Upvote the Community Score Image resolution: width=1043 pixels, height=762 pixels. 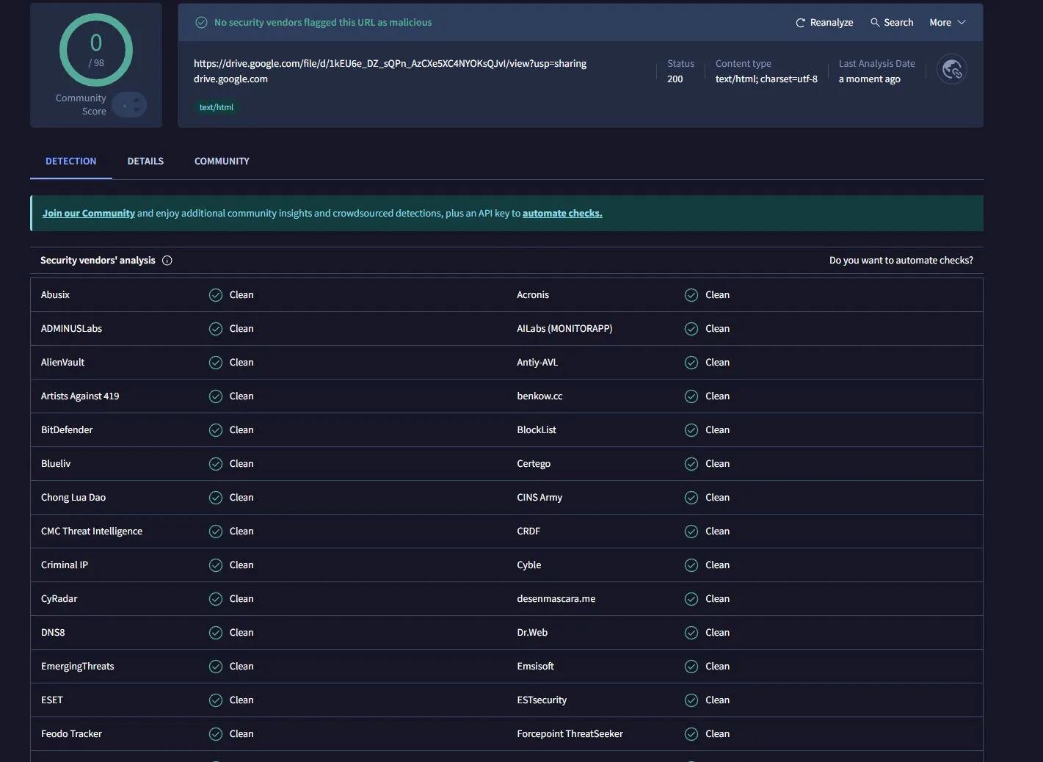point(136,100)
